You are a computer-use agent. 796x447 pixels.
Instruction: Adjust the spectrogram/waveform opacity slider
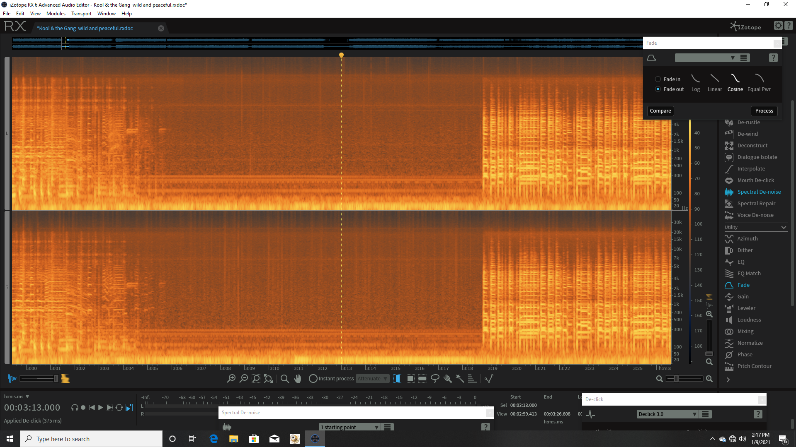click(56, 378)
